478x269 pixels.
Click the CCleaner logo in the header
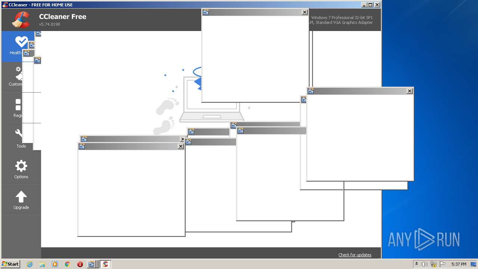(x=21, y=20)
